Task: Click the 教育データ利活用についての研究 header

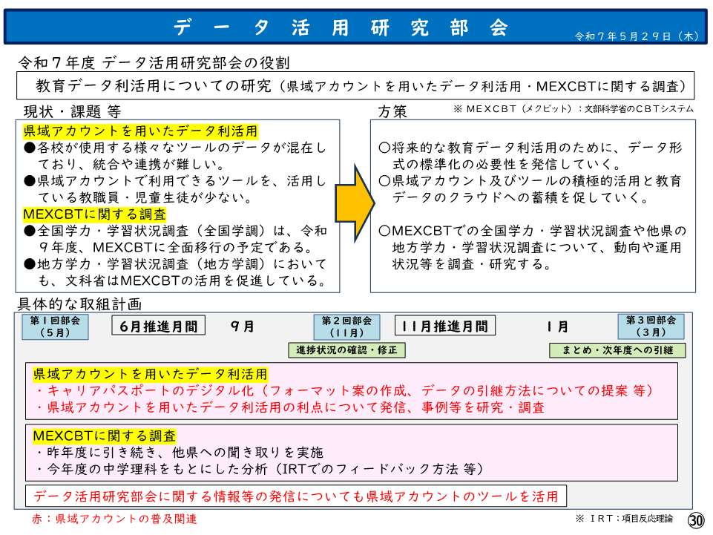Action: [x=356, y=86]
